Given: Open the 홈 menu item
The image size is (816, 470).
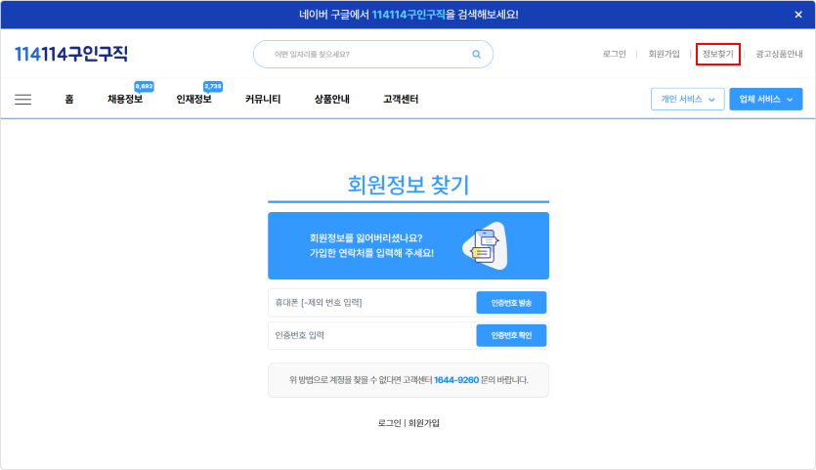Looking at the screenshot, I should coord(68,99).
